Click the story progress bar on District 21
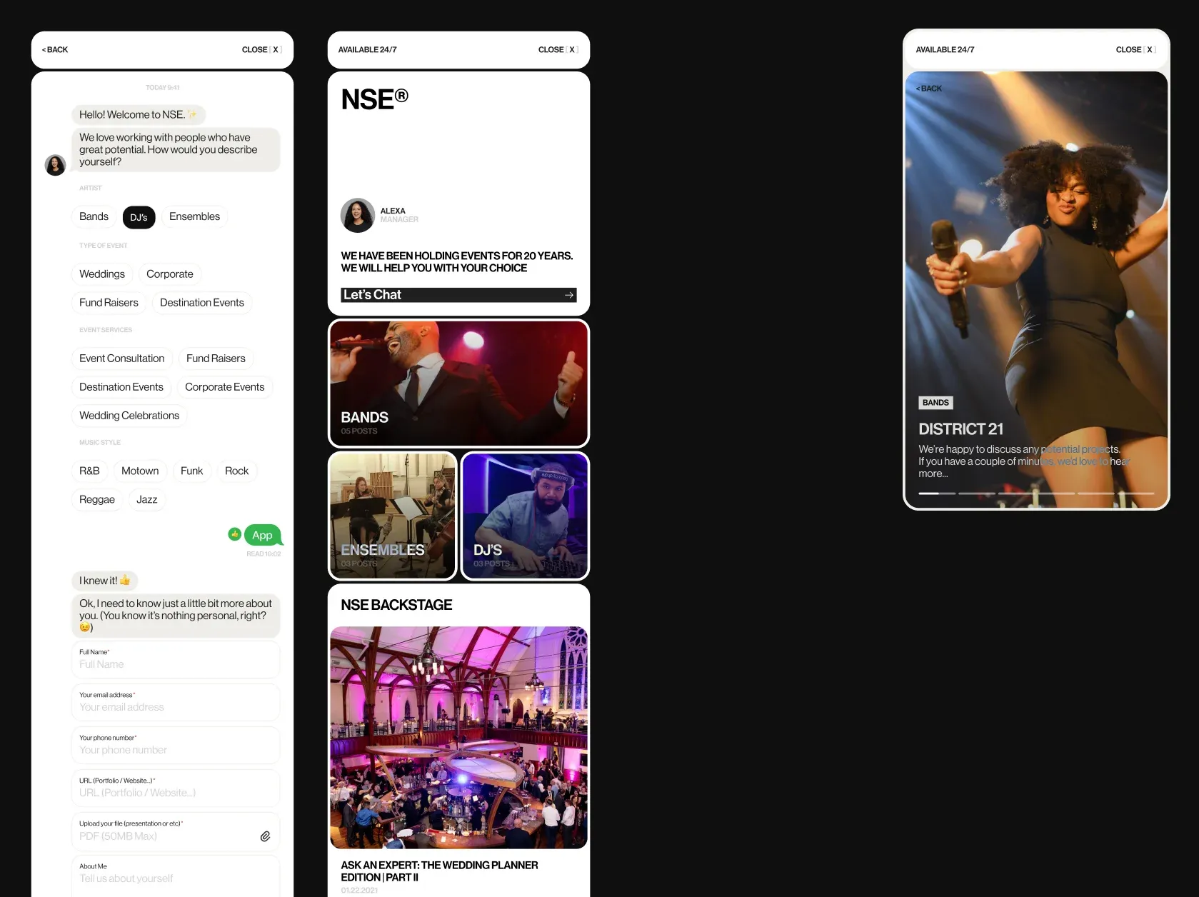Screen dimensions: 1199x897 point(1035,493)
